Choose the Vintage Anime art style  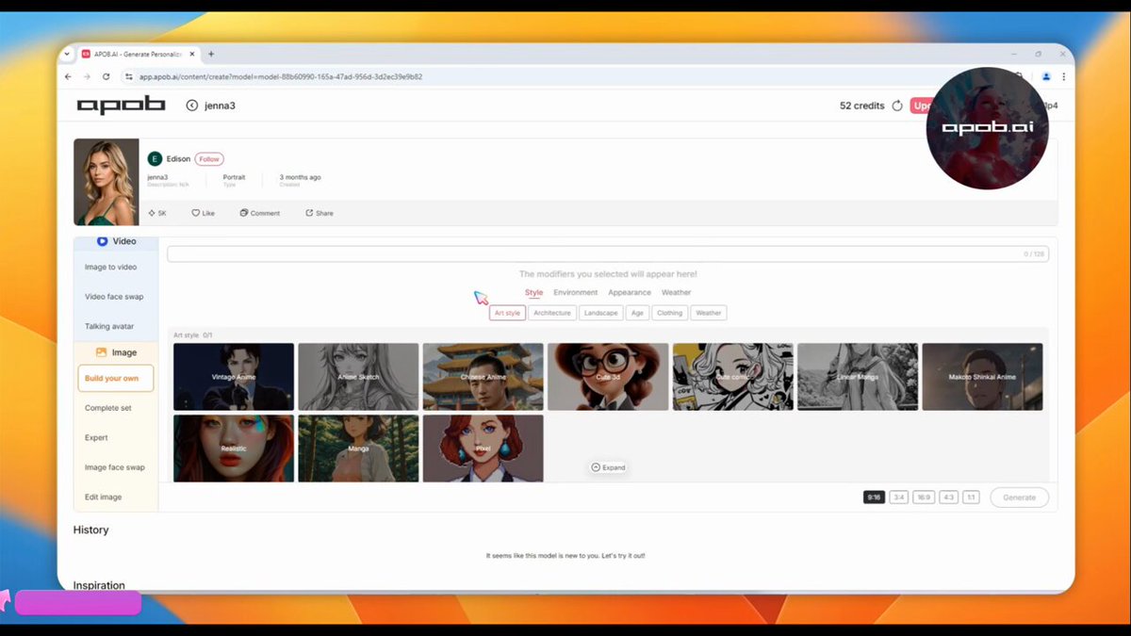point(234,377)
